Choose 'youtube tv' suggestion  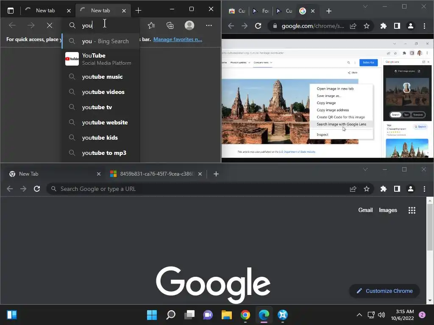click(101, 107)
